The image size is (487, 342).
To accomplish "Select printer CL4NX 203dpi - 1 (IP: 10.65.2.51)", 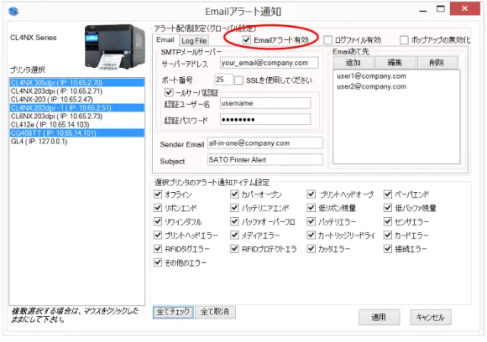I will tap(77, 107).
